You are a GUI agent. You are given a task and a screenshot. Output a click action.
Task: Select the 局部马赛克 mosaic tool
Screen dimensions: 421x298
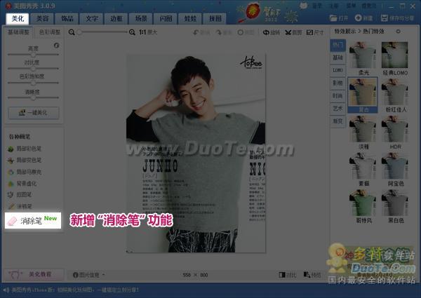25,172
